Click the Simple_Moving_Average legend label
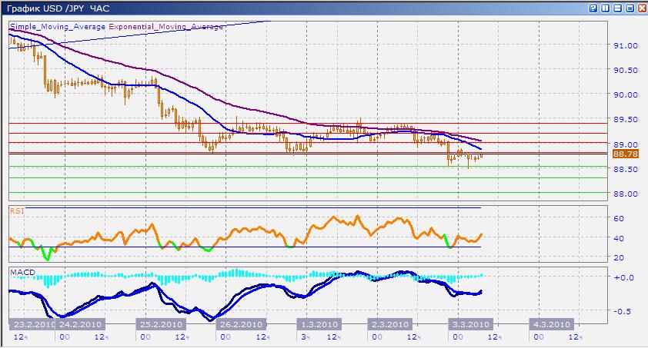 pos(58,26)
